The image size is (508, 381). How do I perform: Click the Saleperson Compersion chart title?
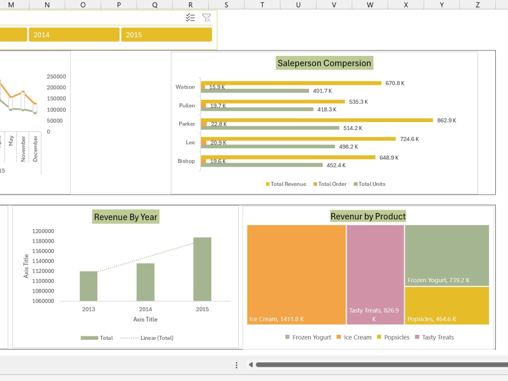click(x=324, y=63)
